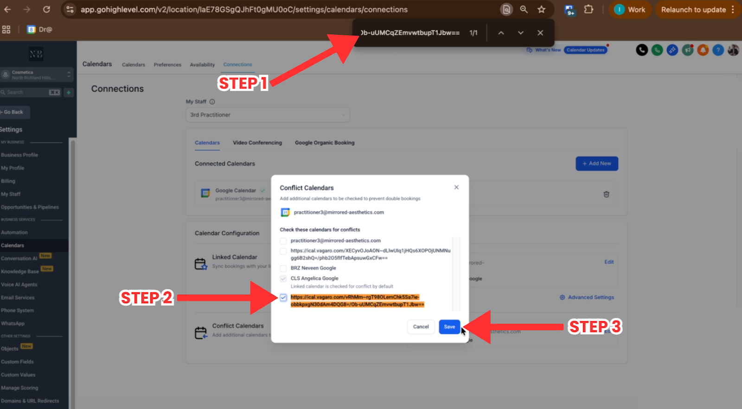Open Custom Fields settings
The height and width of the screenshot is (409, 742).
pyautogui.click(x=17, y=362)
